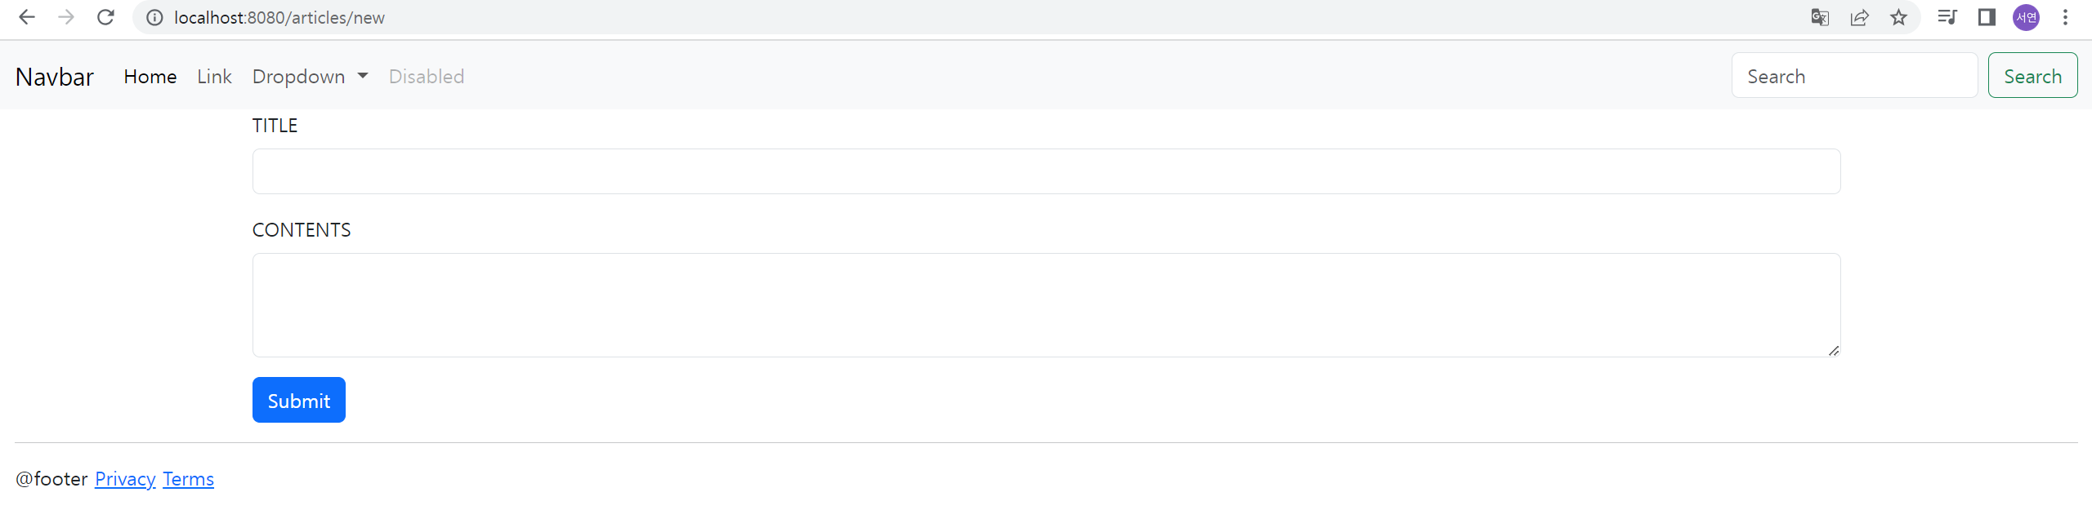
Task: Select the Home navbar item
Action: coord(150,76)
